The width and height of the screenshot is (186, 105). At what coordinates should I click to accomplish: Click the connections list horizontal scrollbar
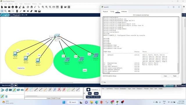[32, 96]
